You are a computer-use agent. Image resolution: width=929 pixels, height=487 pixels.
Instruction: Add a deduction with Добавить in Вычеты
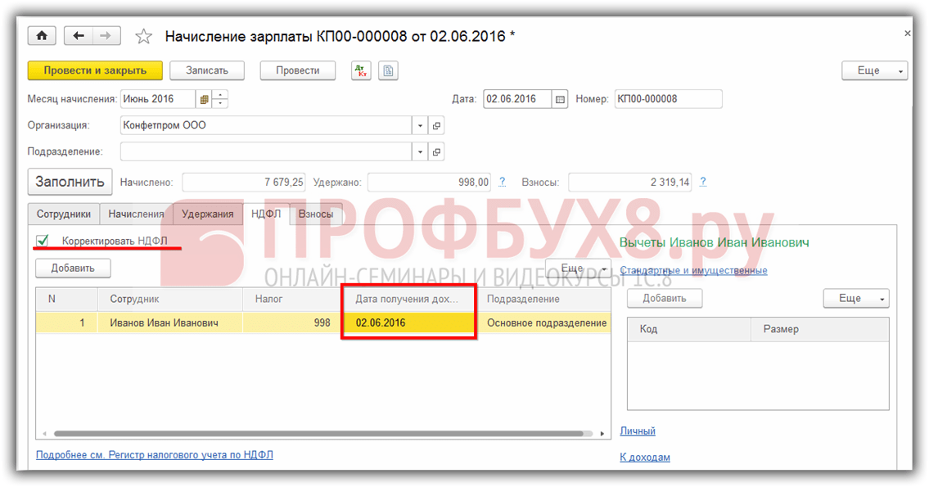coord(665,299)
